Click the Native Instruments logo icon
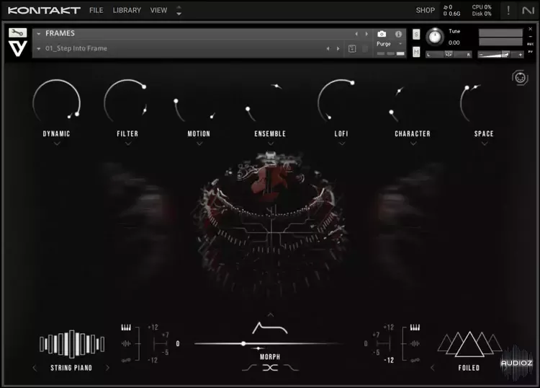Image resolution: width=540 pixels, height=388 pixels. (528, 10)
